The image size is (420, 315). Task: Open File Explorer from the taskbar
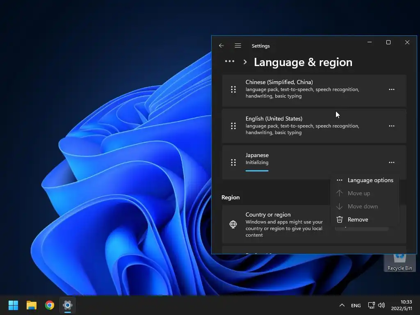click(x=31, y=305)
